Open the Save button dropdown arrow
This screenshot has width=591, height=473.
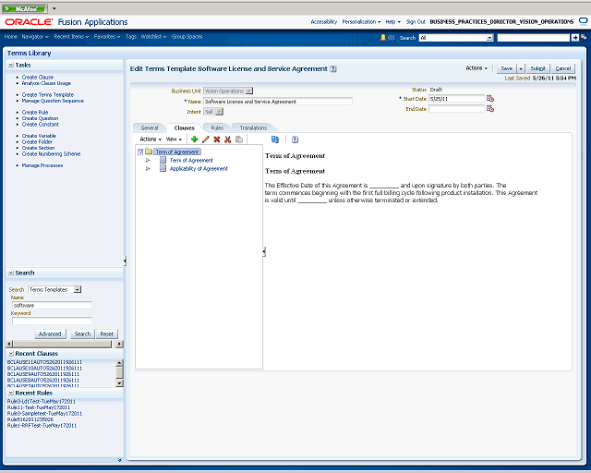(521, 68)
